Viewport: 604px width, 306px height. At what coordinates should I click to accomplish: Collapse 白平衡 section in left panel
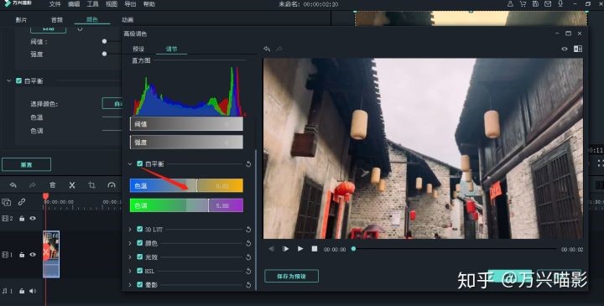click(x=8, y=80)
